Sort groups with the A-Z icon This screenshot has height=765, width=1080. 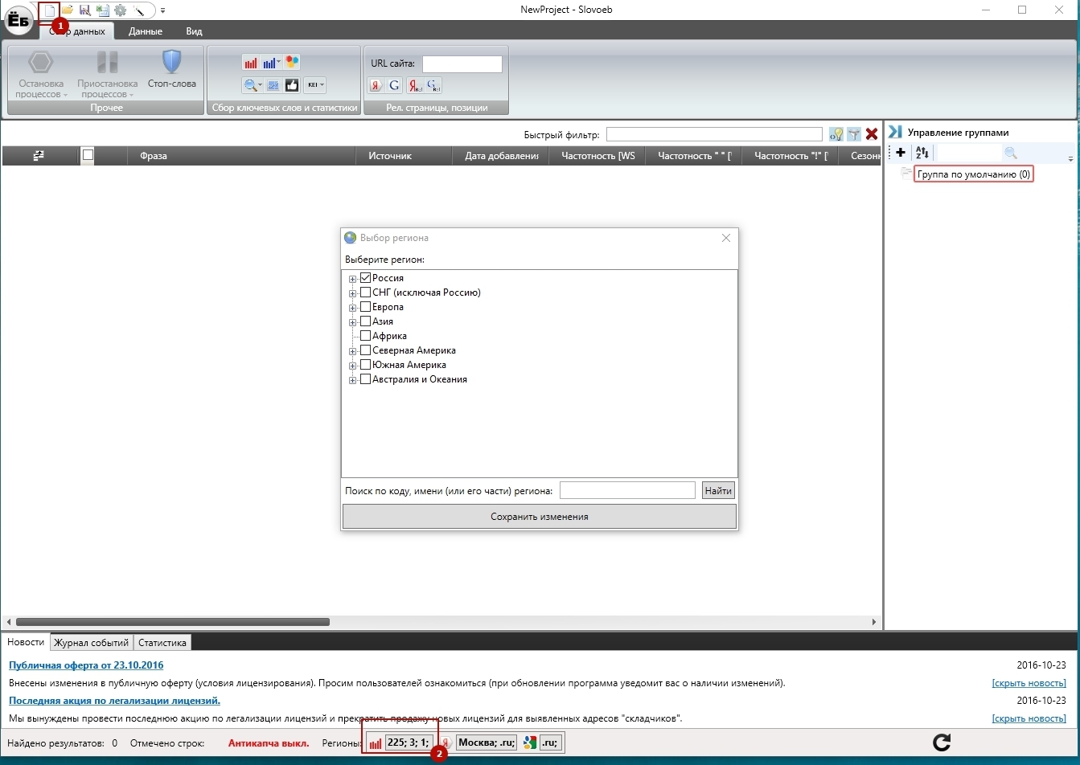tap(922, 153)
